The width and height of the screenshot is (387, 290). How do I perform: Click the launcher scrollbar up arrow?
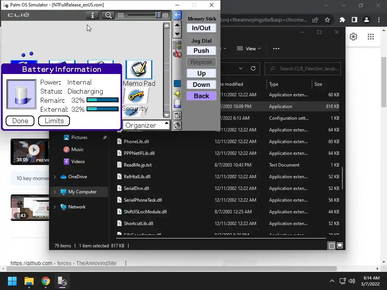tap(167, 26)
